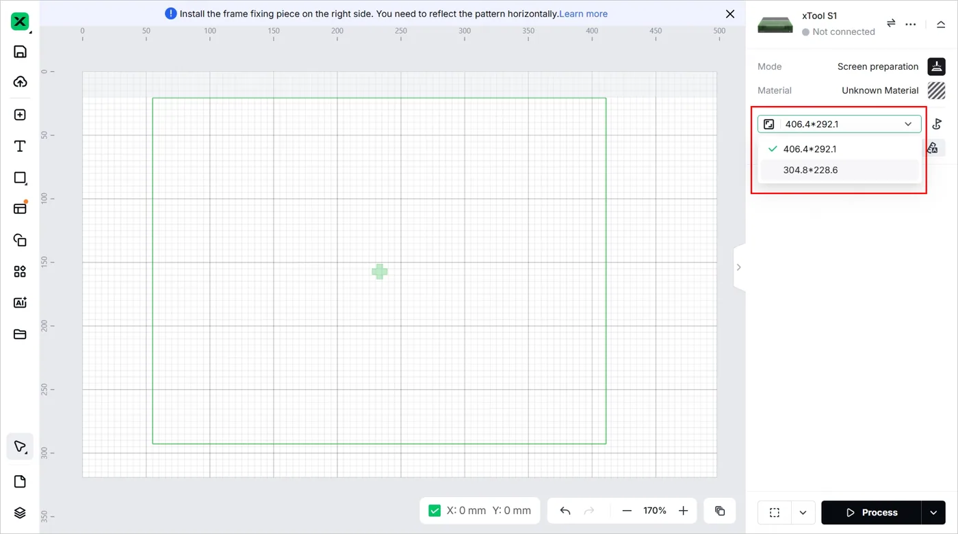Click the 170% zoom level value

pos(655,511)
